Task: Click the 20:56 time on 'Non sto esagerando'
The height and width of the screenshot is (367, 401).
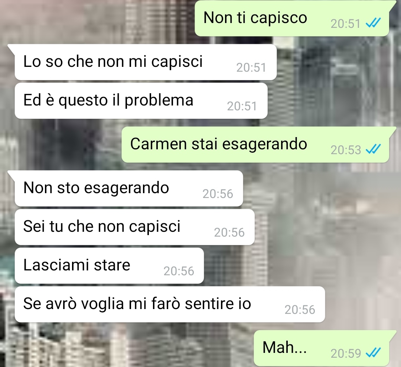Action: [x=218, y=194]
